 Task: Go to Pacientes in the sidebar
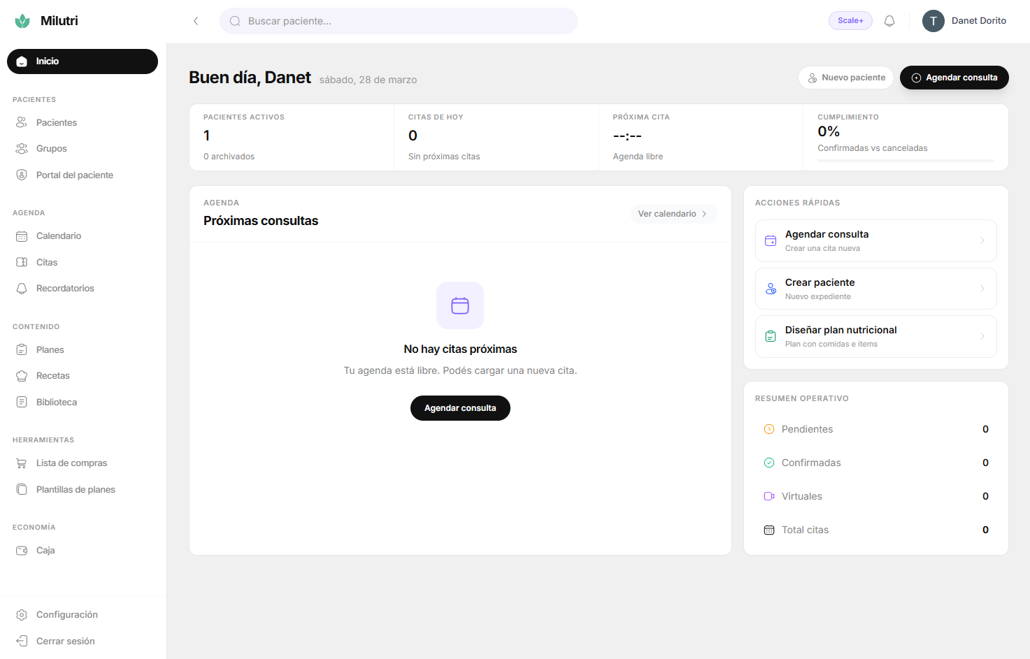(57, 122)
